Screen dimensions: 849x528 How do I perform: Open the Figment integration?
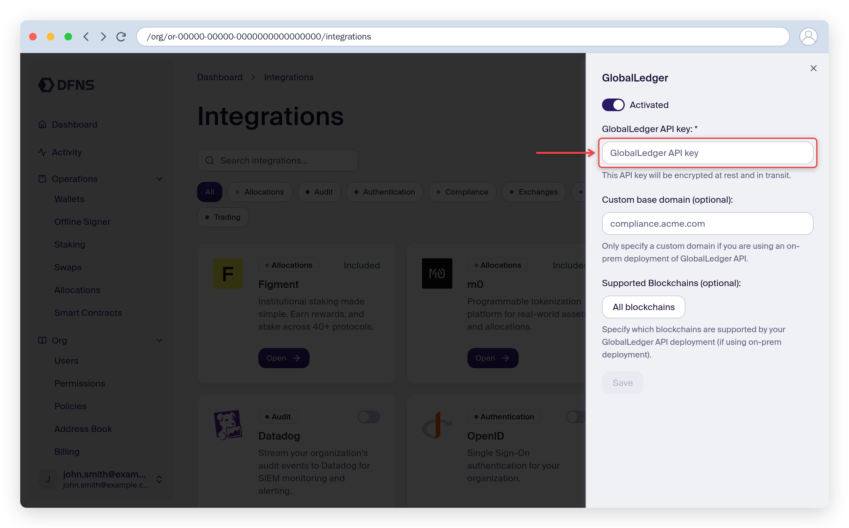tap(284, 358)
